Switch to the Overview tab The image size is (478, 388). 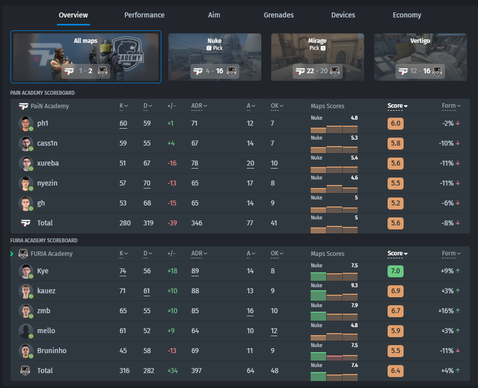point(73,15)
